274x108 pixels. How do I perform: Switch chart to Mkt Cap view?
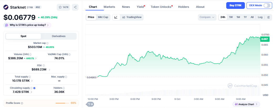coord(103,17)
